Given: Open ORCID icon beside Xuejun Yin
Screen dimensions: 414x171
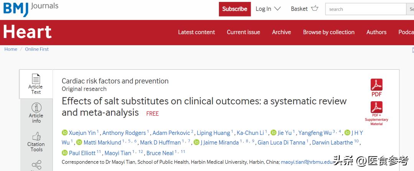Looking at the screenshot, I should (x=64, y=133).
